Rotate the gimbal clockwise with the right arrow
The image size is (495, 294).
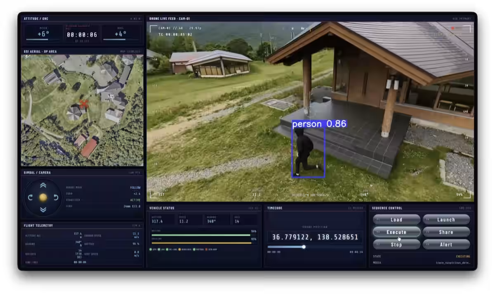point(56,197)
